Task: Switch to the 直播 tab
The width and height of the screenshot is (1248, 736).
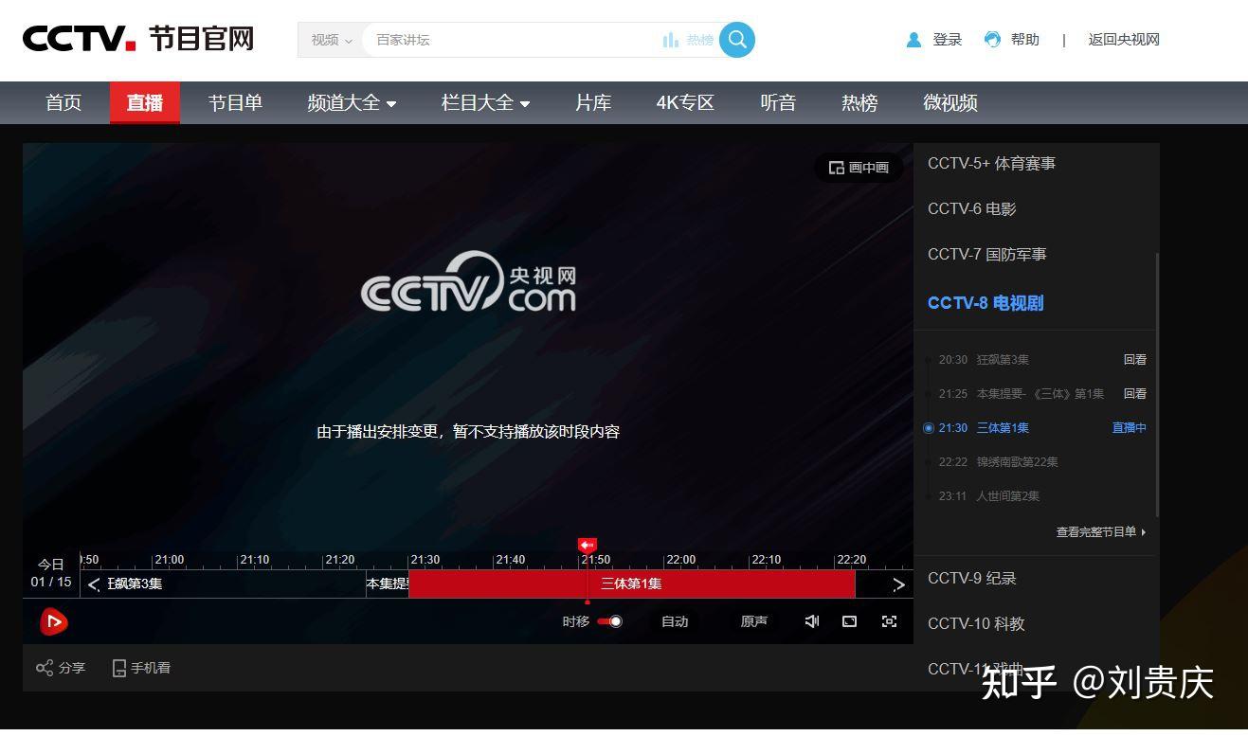Action: click(x=144, y=103)
